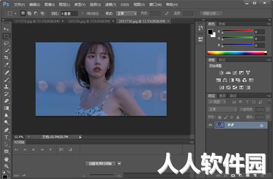The width and height of the screenshot is (273, 179).
Task: Toggle lock transparent pixels
Action: (x=220, y=117)
